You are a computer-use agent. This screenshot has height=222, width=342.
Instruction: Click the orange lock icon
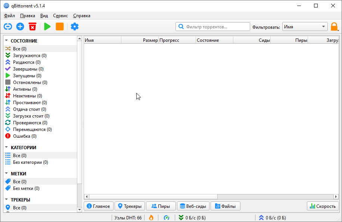[x=334, y=27]
